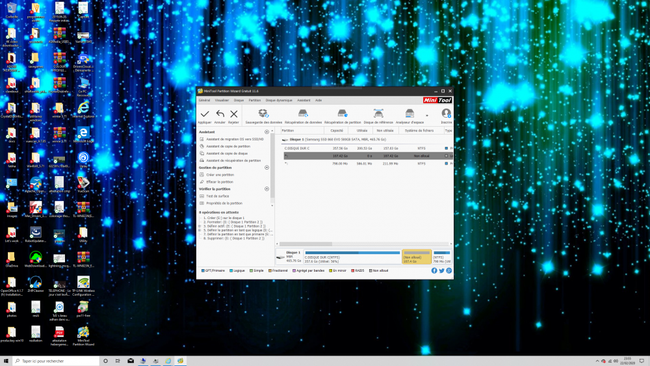The width and height of the screenshot is (650, 366).
Task: Click the Rejeter X icon
Action: (234, 114)
